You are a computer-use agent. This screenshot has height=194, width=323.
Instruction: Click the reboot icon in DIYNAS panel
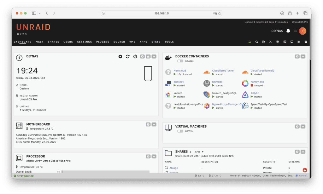[127, 56]
